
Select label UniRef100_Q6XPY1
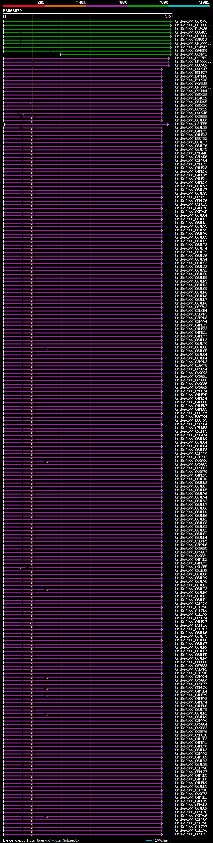coord(191,55)
